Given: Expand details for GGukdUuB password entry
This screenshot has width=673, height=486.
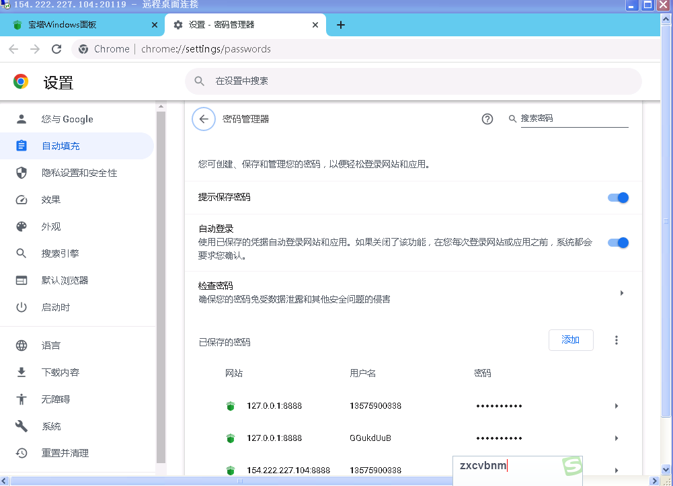Looking at the screenshot, I should [617, 438].
